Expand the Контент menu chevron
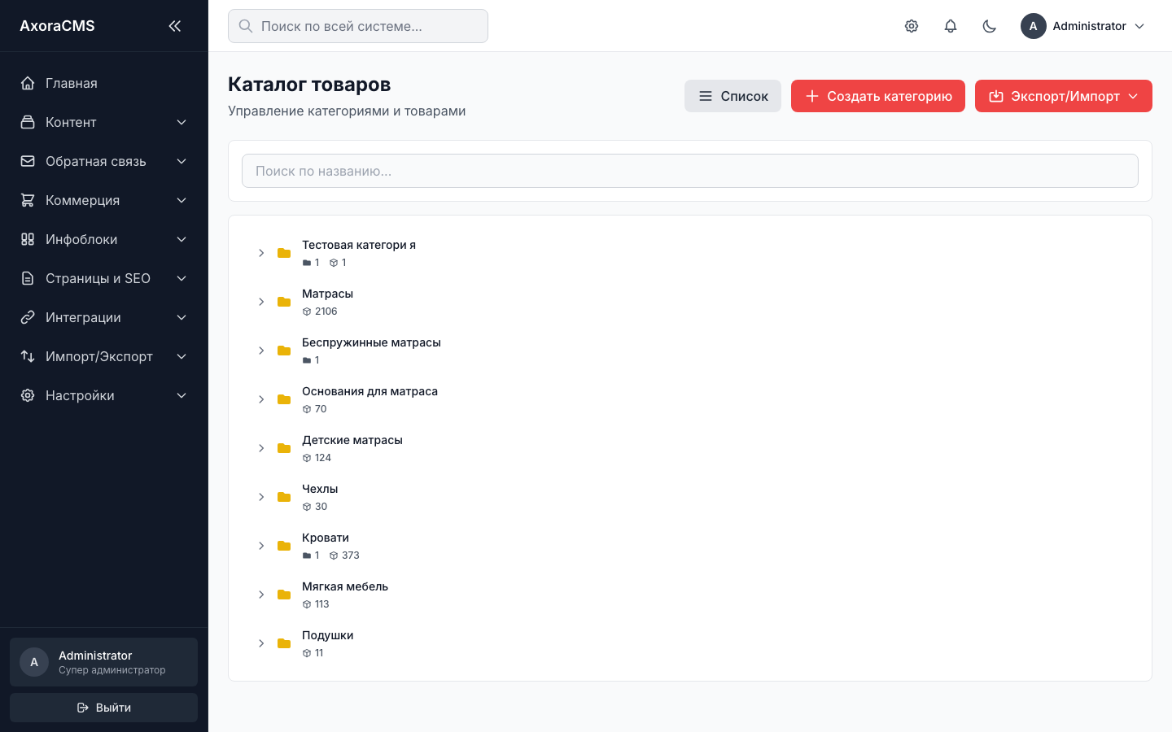This screenshot has width=1172, height=732. tap(181, 122)
